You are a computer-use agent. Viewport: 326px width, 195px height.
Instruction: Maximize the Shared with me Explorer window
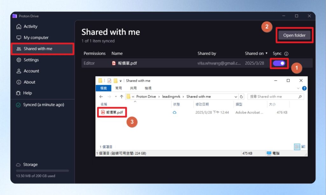coord(288,80)
